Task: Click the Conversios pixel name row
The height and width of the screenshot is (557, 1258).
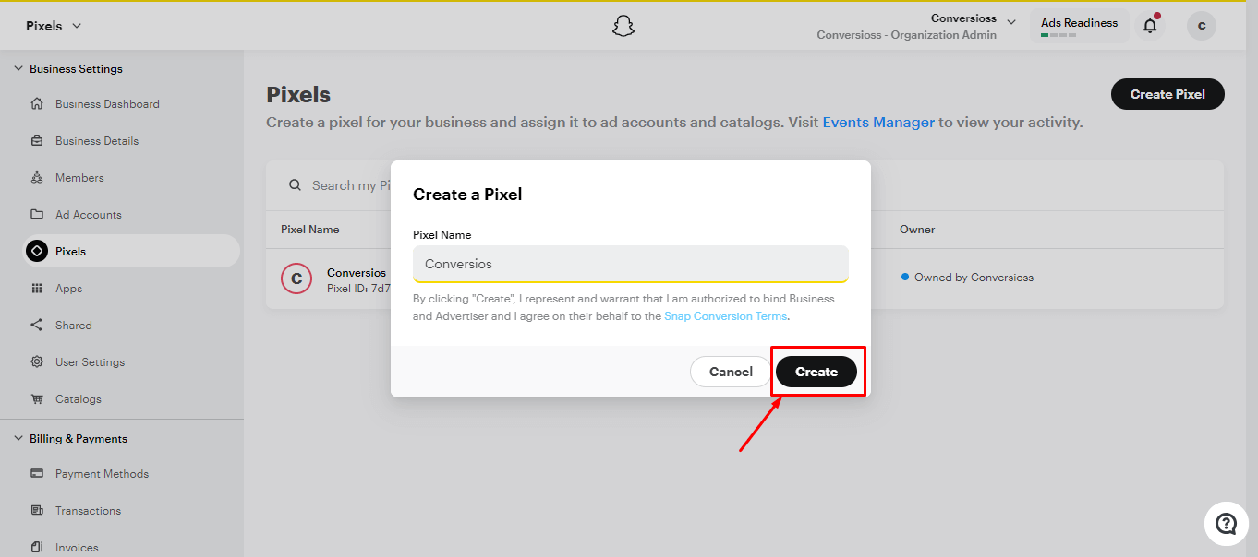Action: (357, 273)
